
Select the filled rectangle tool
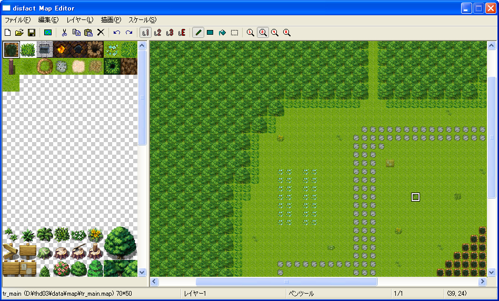click(210, 33)
